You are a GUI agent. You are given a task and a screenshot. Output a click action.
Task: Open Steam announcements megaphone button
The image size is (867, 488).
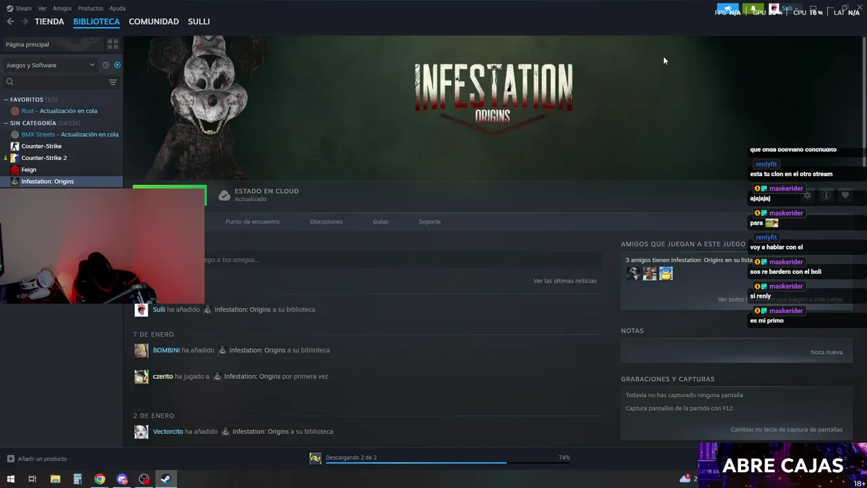click(727, 9)
